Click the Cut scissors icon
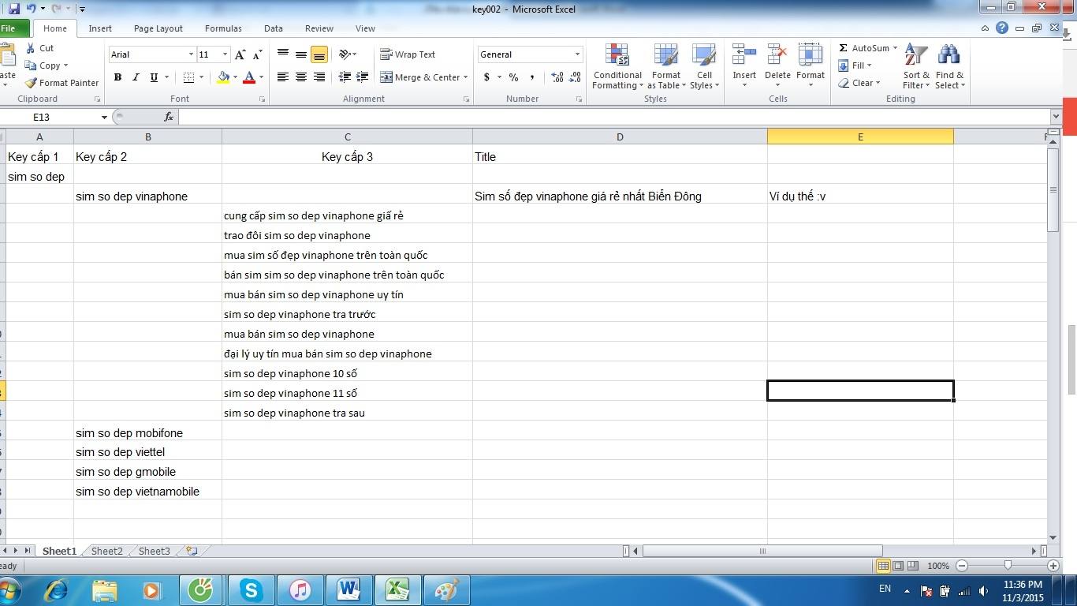1077x606 pixels. coord(31,48)
